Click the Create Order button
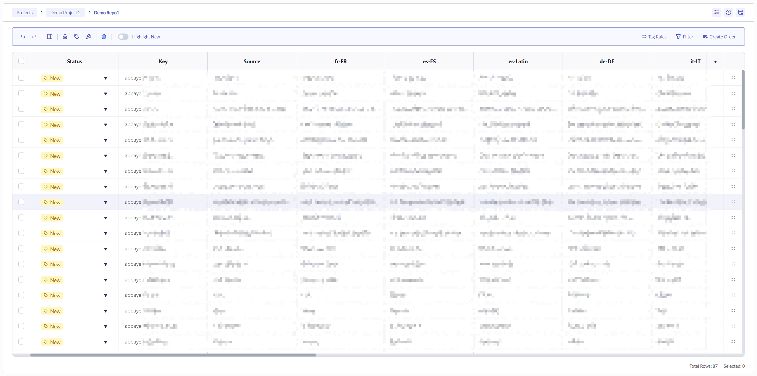The width and height of the screenshot is (757, 376). click(x=719, y=37)
